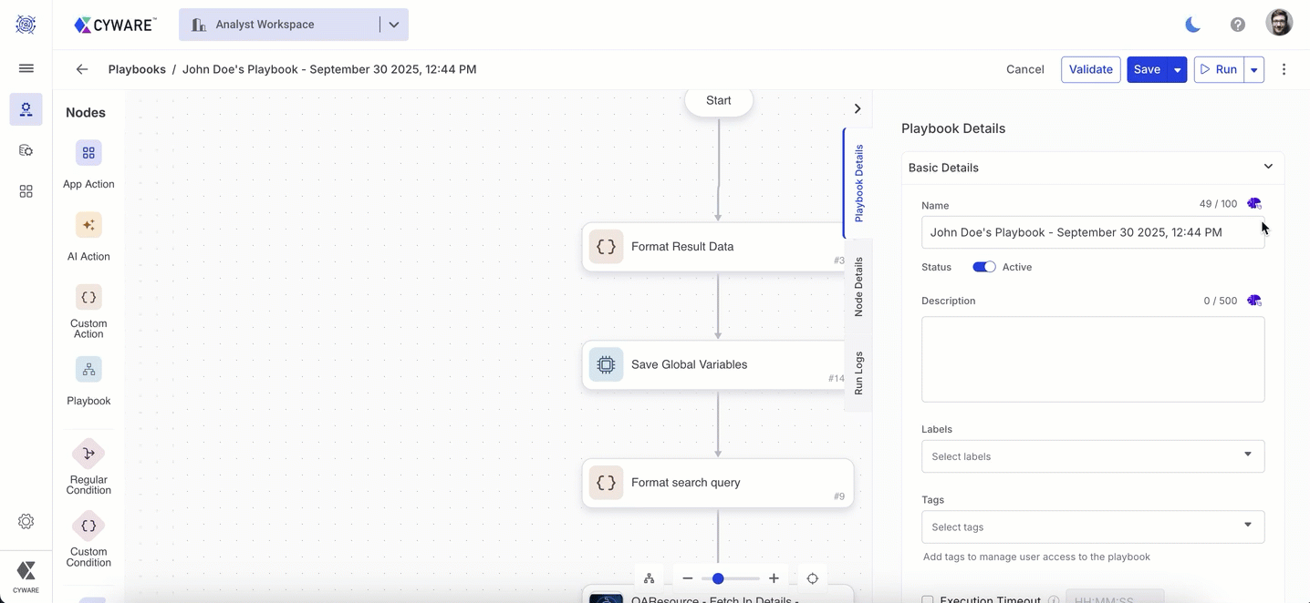Open the Save options dropdown arrow
This screenshot has width=1310, height=603.
pyautogui.click(x=1177, y=70)
